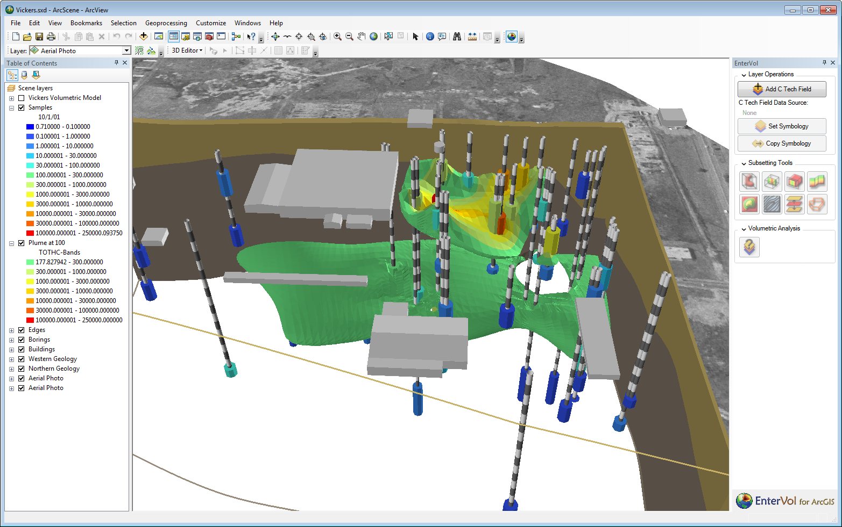Expand the Vickers Volumetric Model tree node
The height and width of the screenshot is (527, 842).
(11, 98)
